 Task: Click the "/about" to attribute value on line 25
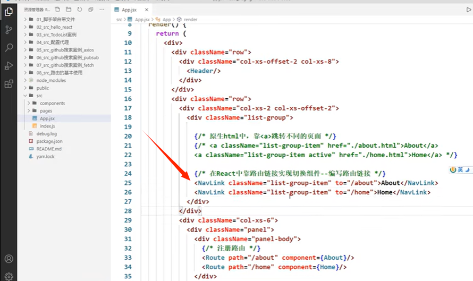[x=362, y=183]
